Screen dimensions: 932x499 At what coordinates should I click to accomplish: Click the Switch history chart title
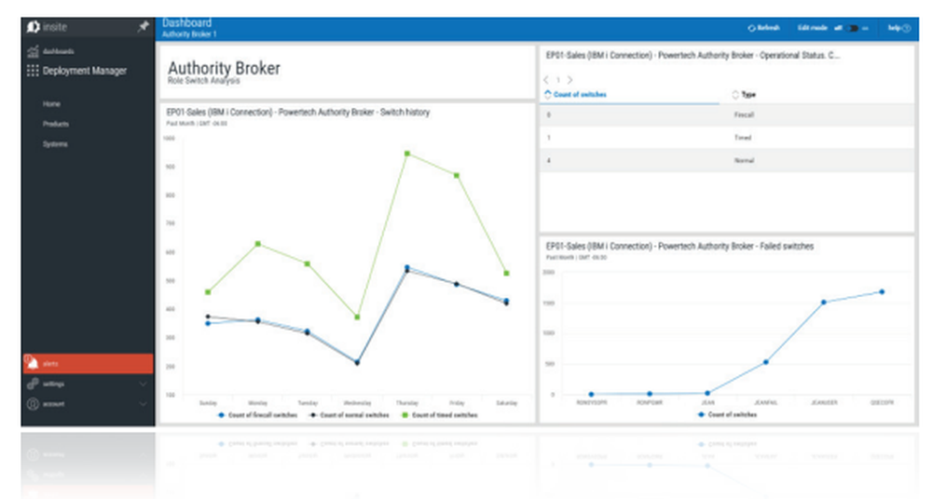(x=298, y=112)
